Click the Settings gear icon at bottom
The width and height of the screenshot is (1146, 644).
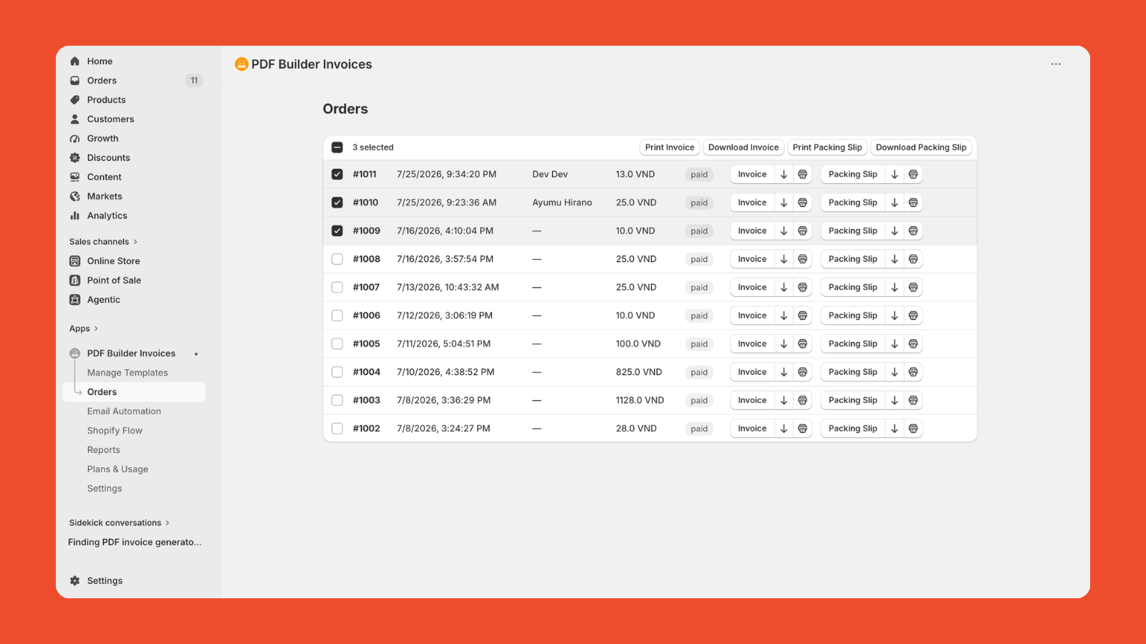pos(74,581)
